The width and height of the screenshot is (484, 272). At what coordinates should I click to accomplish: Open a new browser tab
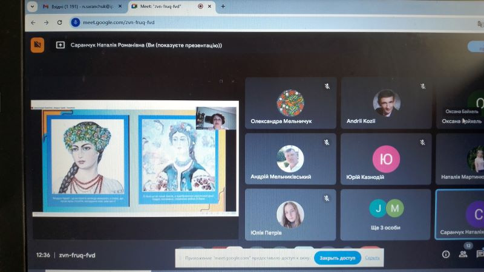pyautogui.click(x=223, y=6)
